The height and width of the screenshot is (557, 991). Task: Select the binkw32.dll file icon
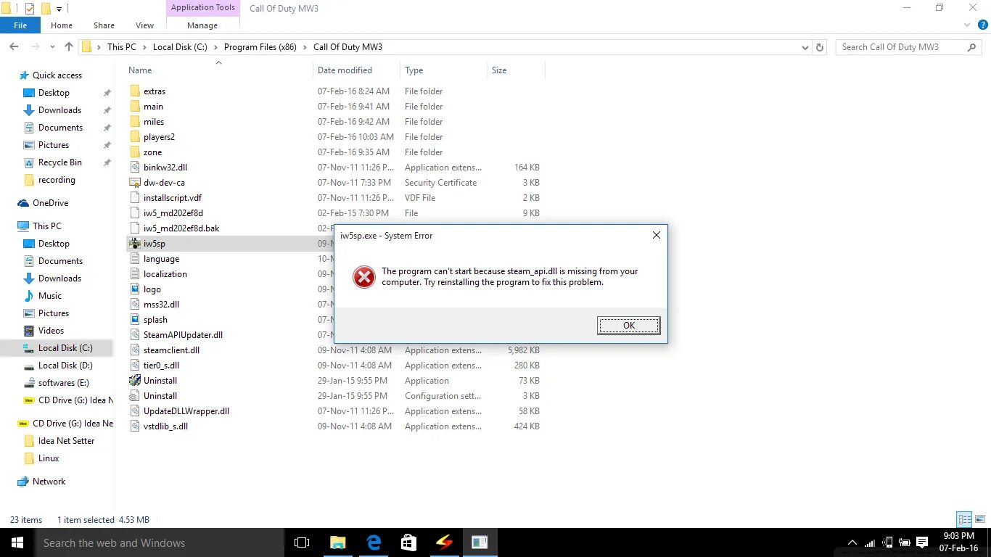(x=135, y=168)
